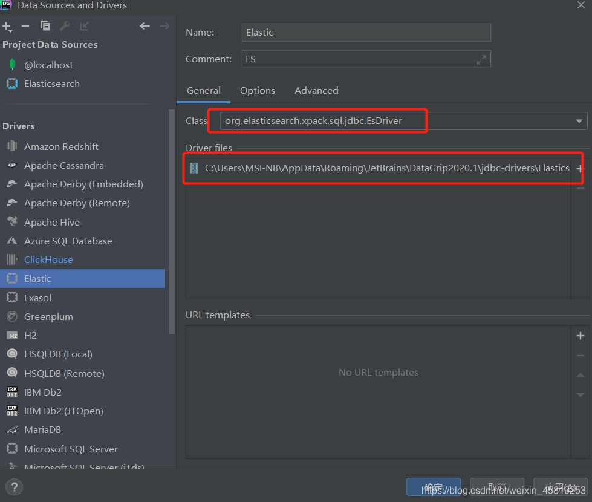The width and height of the screenshot is (592, 502).
Task: Expand the Comment field editor
Action: tap(481, 59)
